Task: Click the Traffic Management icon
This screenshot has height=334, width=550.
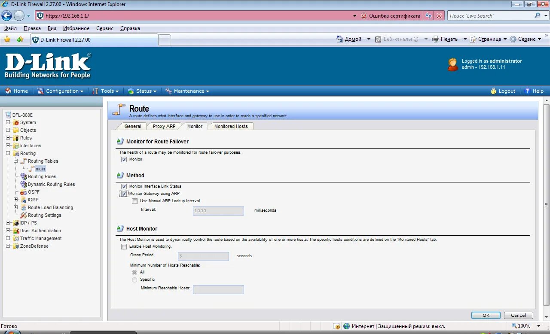Action: (16, 238)
